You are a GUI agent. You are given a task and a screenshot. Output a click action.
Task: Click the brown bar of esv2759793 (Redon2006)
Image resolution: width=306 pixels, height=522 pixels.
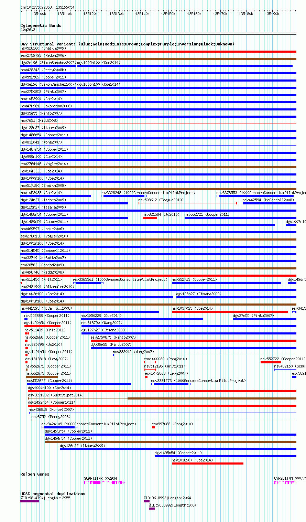pos(159,59)
